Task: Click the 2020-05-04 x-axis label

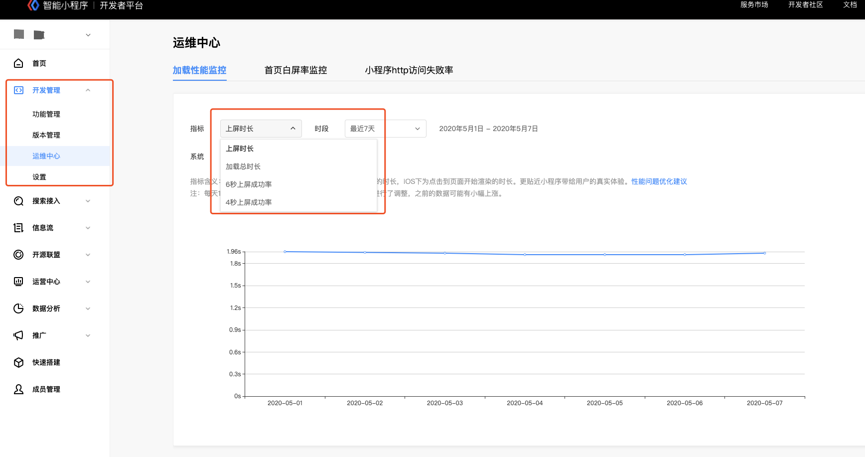Action: coord(525,403)
